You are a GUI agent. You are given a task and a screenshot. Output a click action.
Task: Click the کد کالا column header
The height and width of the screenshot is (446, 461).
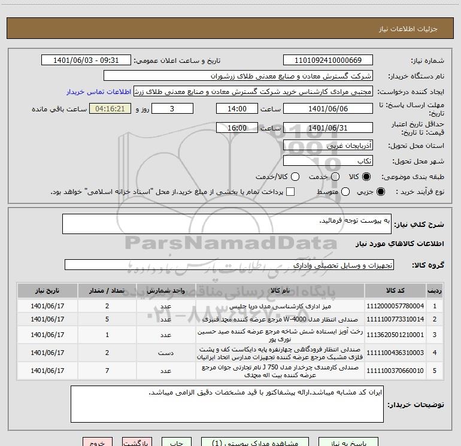(395, 290)
